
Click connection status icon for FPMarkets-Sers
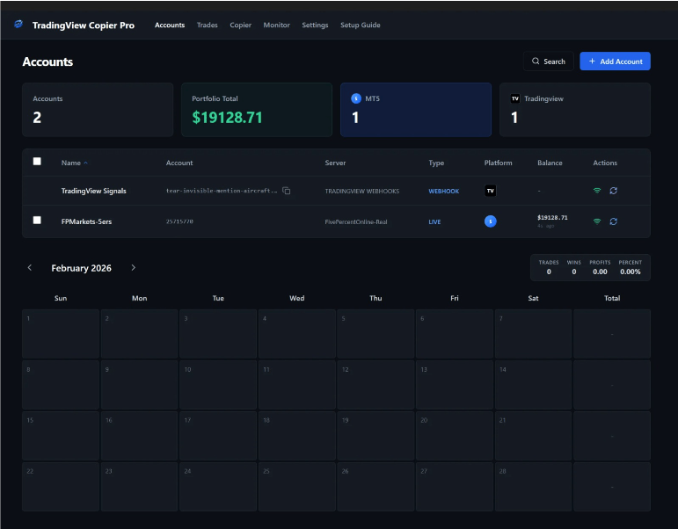click(x=597, y=221)
